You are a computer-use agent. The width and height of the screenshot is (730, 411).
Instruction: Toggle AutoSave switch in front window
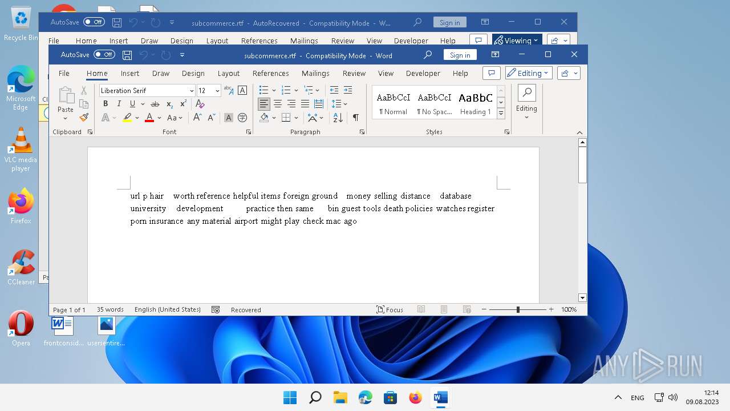click(x=104, y=55)
